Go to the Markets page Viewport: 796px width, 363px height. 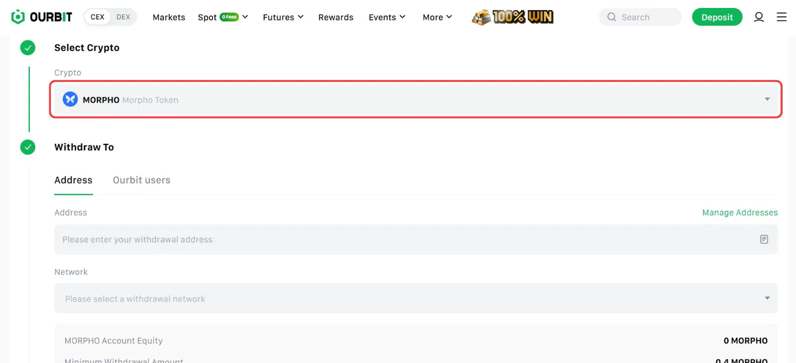coord(169,17)
